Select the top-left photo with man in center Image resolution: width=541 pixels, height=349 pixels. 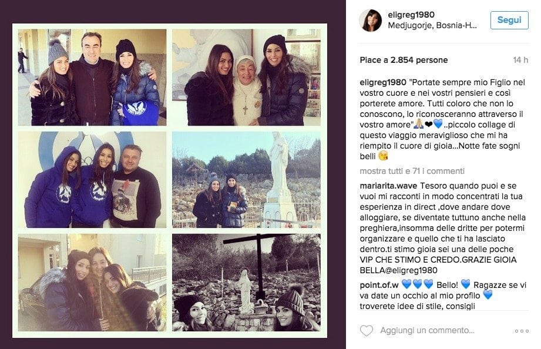pyautogui.click(x=92, y=78)
